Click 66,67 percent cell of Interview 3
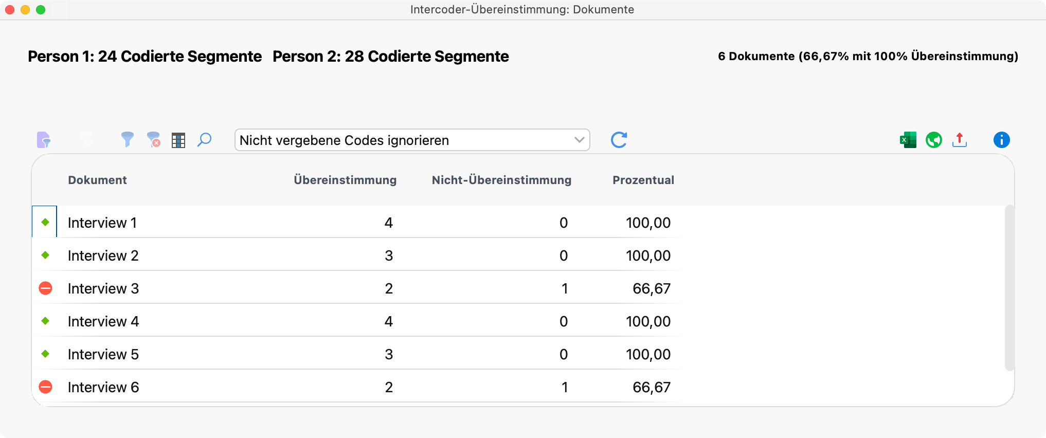The height and width of the screenshot is (438, 1046). (x=652, y=288)
